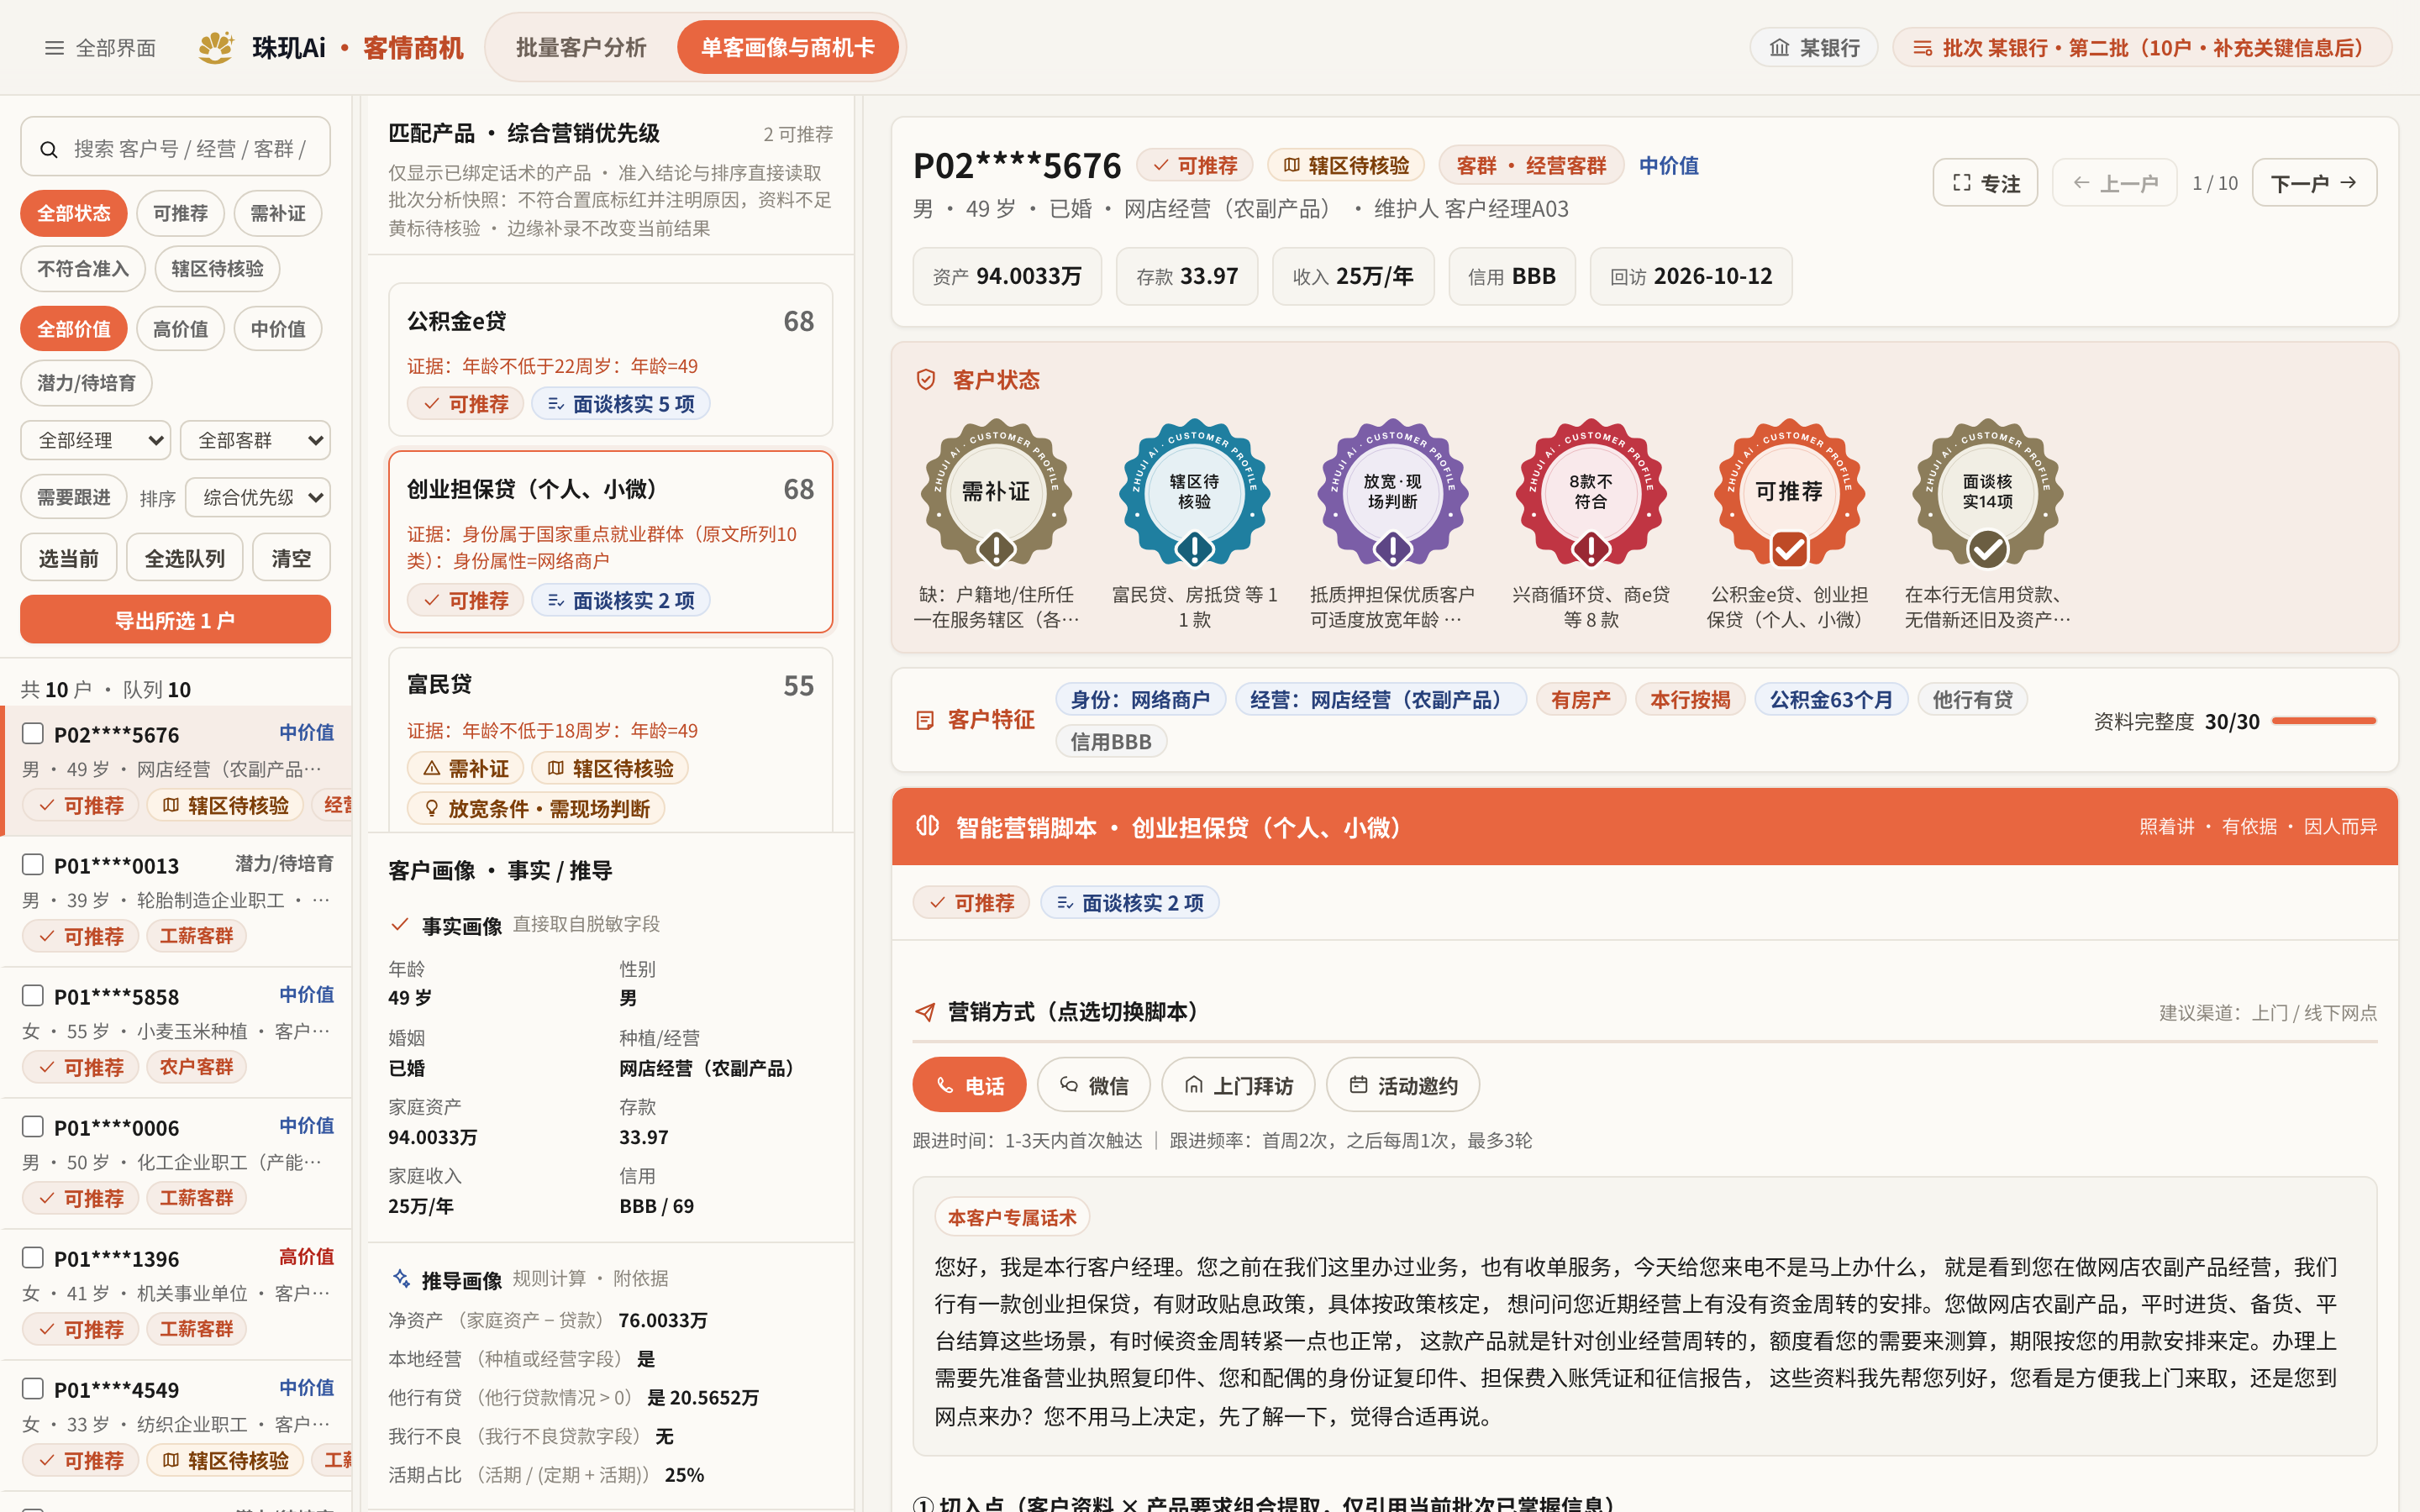Tick the checkbox for P01****0013
The width and height of the screenshot is (2420, 1512).
(x=33, y=865)
